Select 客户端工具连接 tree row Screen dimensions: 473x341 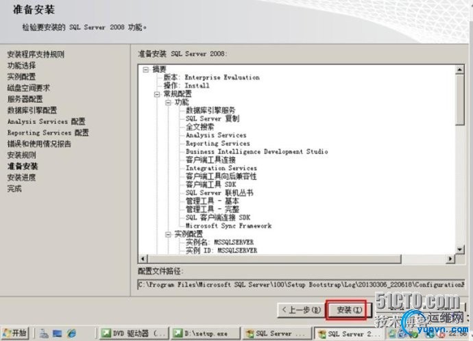click(x=210, y=160)
